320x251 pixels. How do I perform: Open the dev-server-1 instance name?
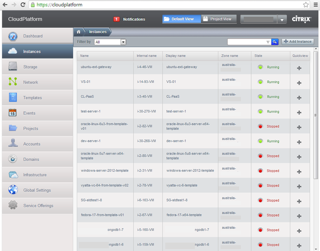pyautogui.click(x=90, y=141)
